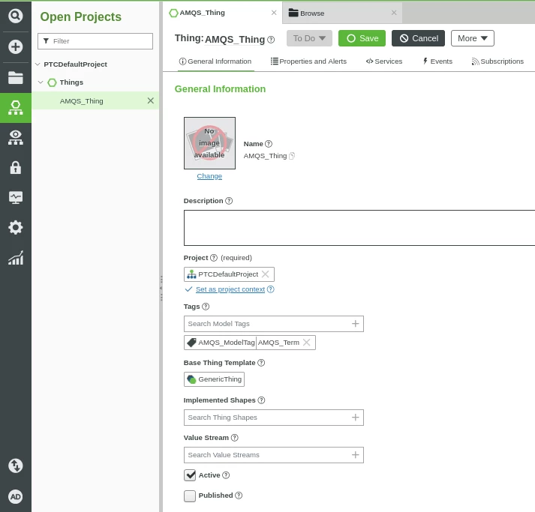Open the More dropdown menu
The width and height of the screenshot is (535, 512).
click(472, 38)
